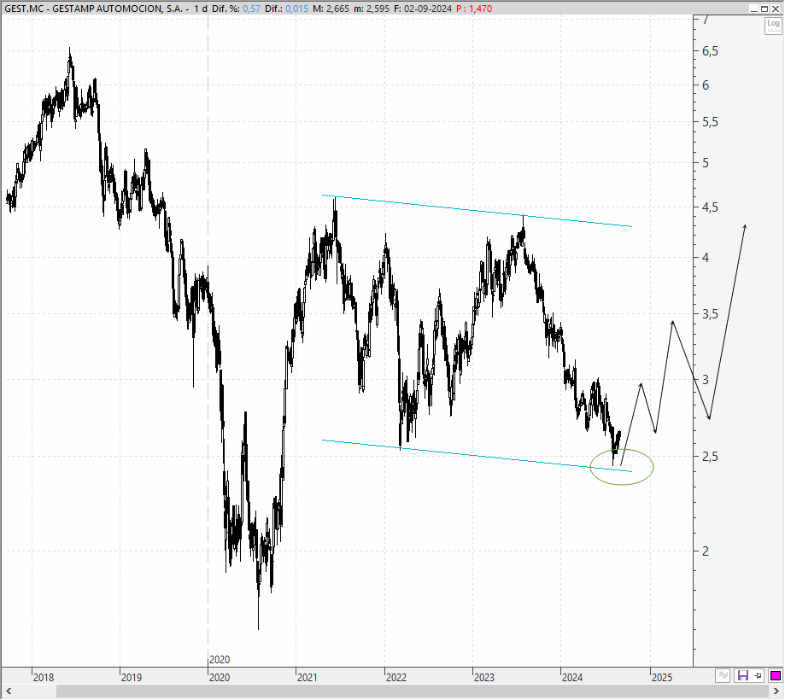Click the m: 2,595 minimum value
785x700 pixels.
(372, 9)
